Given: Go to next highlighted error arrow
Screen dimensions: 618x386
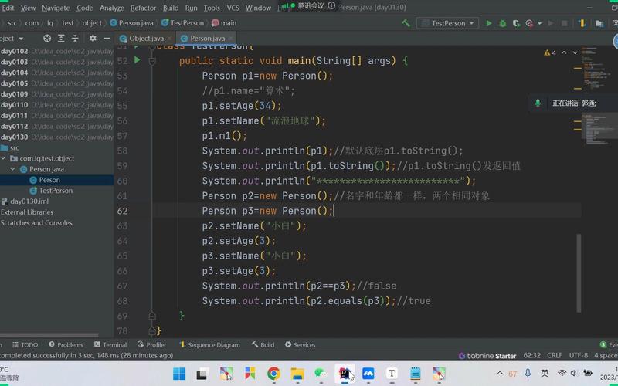Looking at the screenshot, I should [x=575, y=52].
